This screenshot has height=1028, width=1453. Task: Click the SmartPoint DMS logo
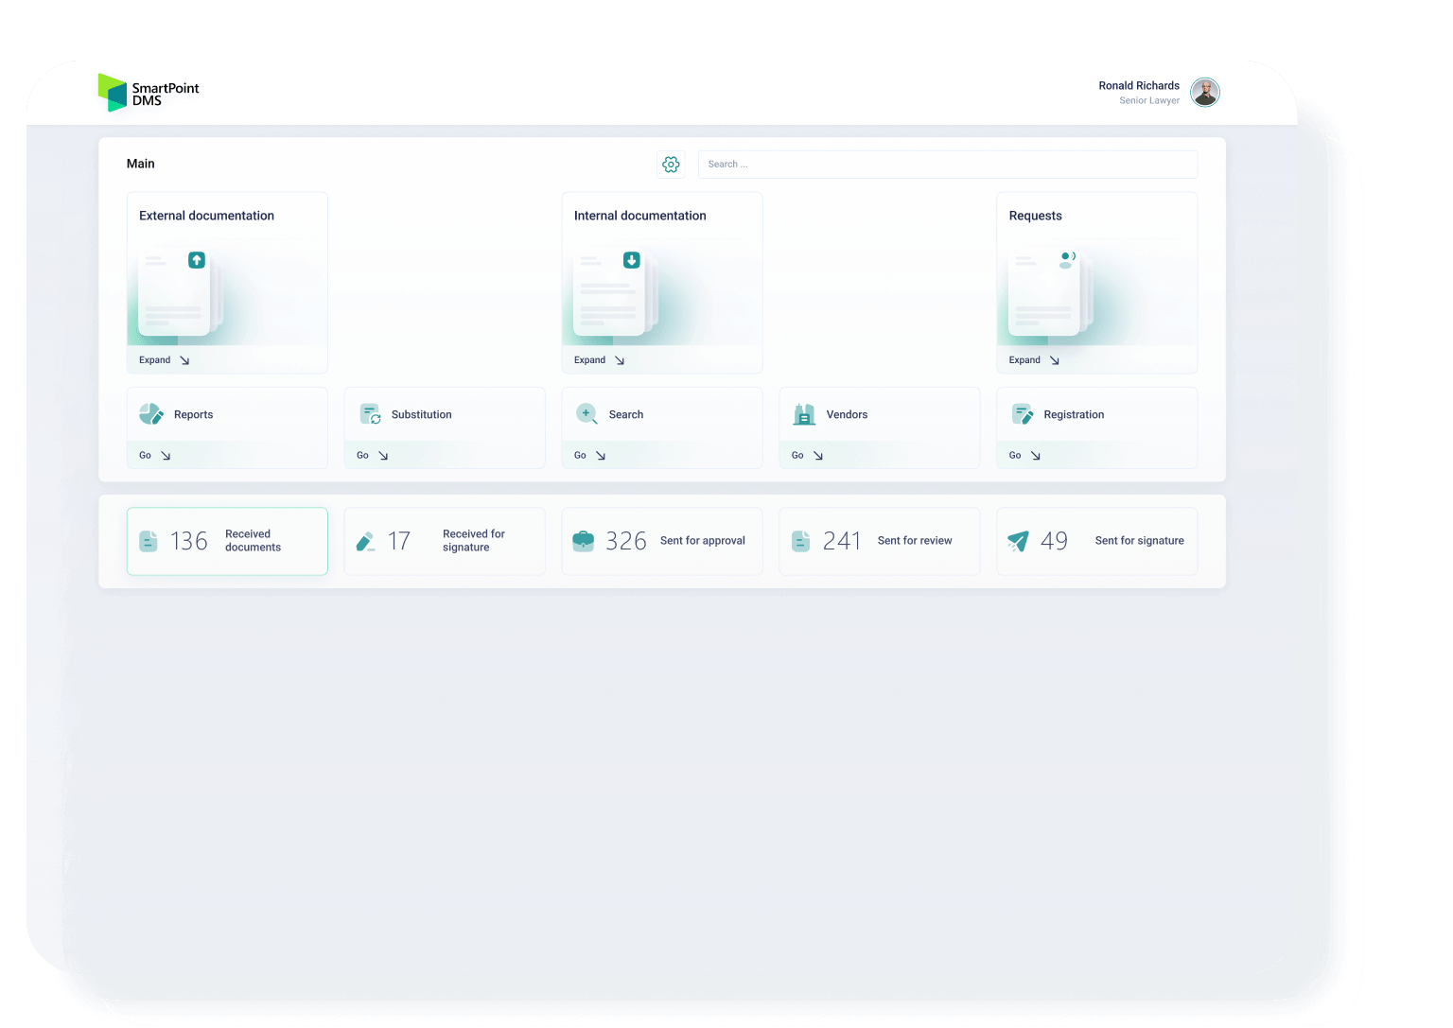point(148,92)
